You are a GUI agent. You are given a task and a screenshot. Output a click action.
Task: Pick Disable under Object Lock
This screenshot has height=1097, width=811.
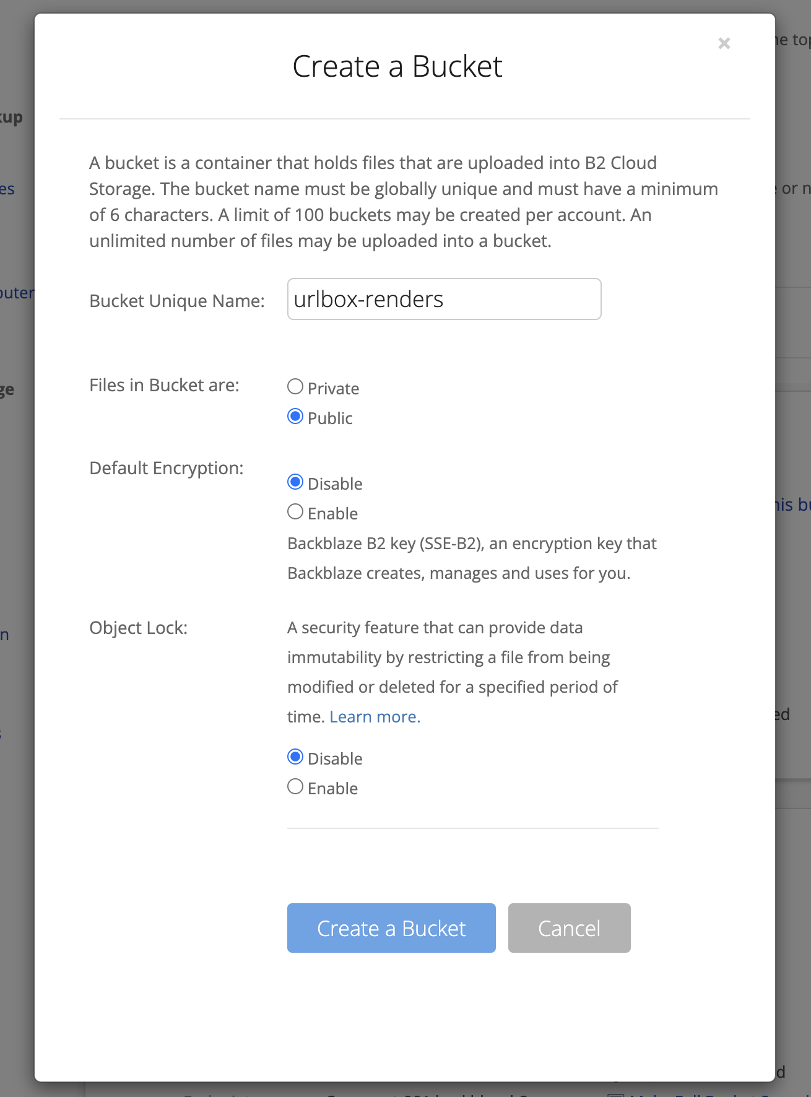[296, 758]
